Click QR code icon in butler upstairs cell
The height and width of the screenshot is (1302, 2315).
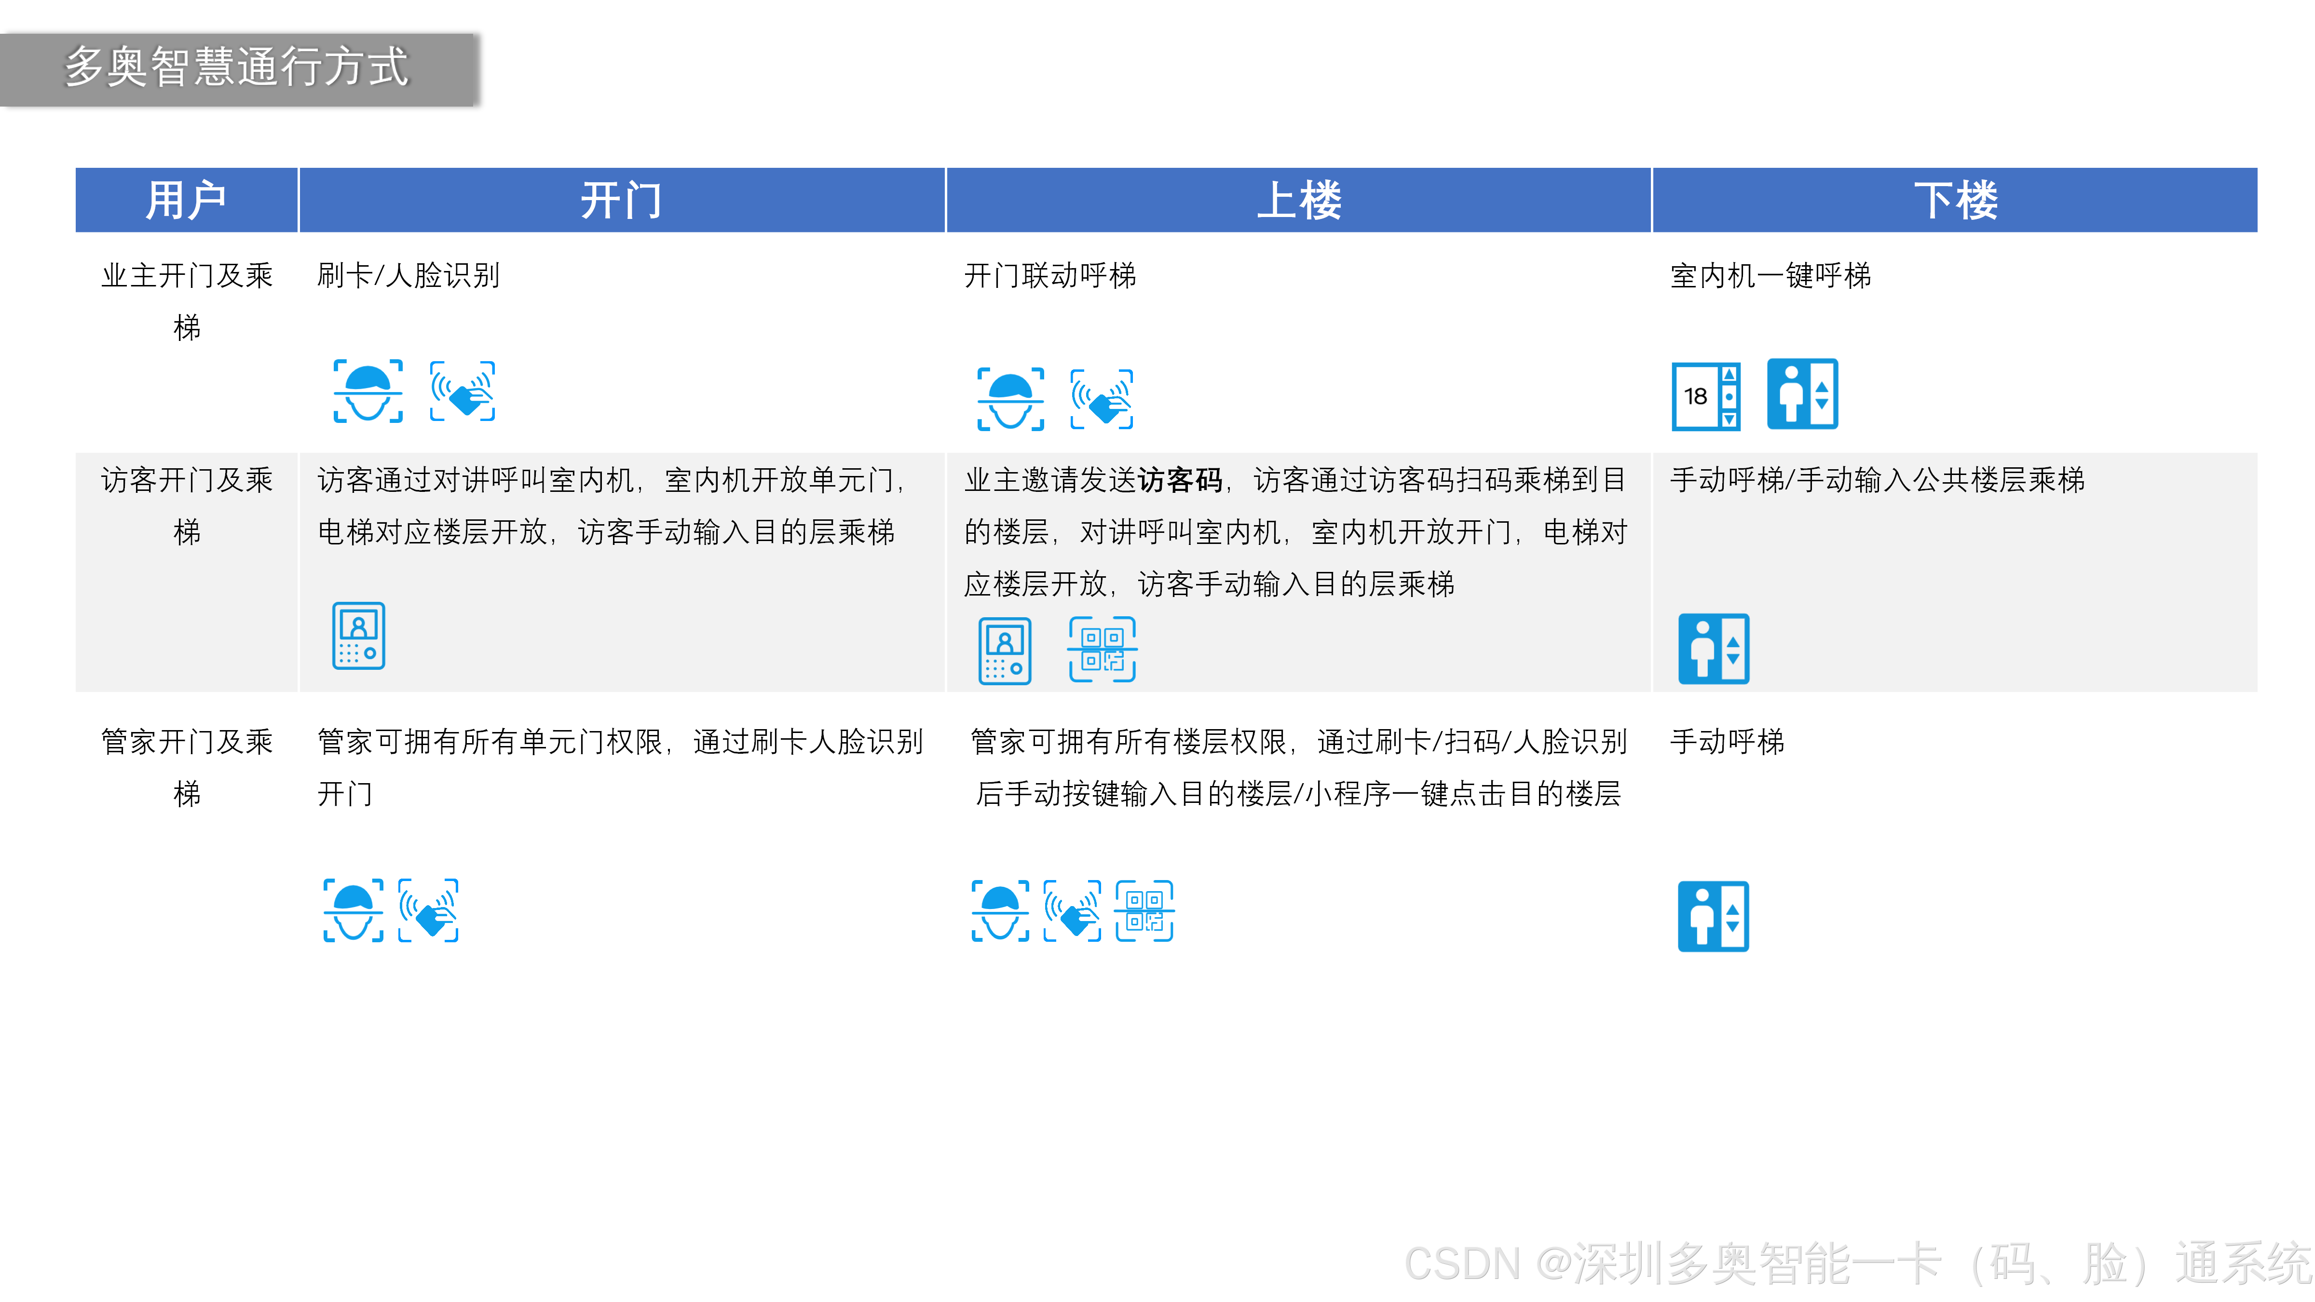[x=1144, y=910]
